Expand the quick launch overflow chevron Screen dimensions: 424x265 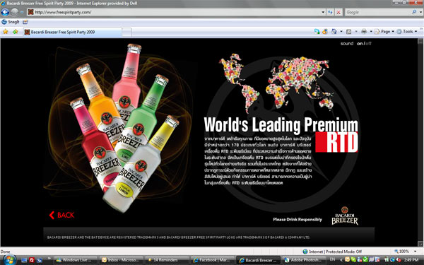[x=49, y=259]
